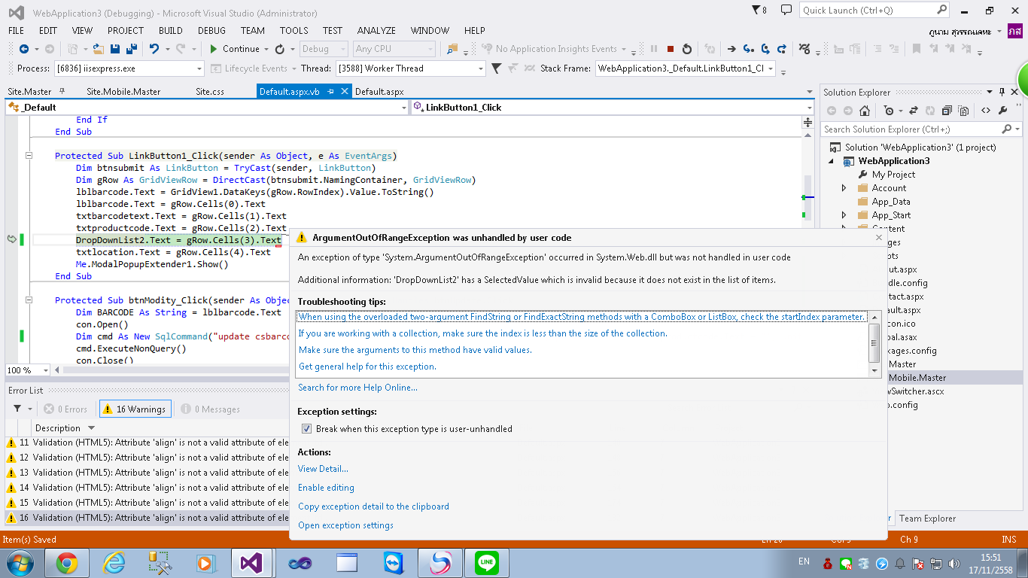Open the 100 % zoom level dropdown
This screenshot has width=1028, height=578.
(29, 370)
